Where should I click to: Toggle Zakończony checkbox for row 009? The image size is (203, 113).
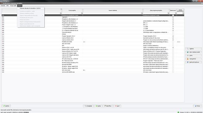173,32
